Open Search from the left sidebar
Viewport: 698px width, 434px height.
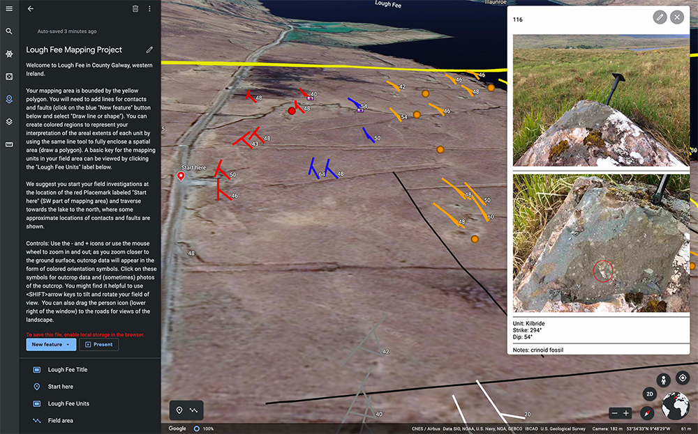coord(9,31)
